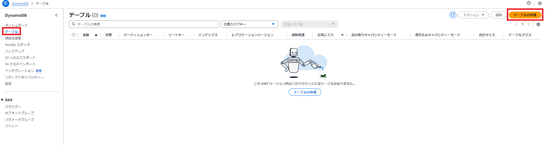Open 設定 in the sidebar

[x=8, y=84]
